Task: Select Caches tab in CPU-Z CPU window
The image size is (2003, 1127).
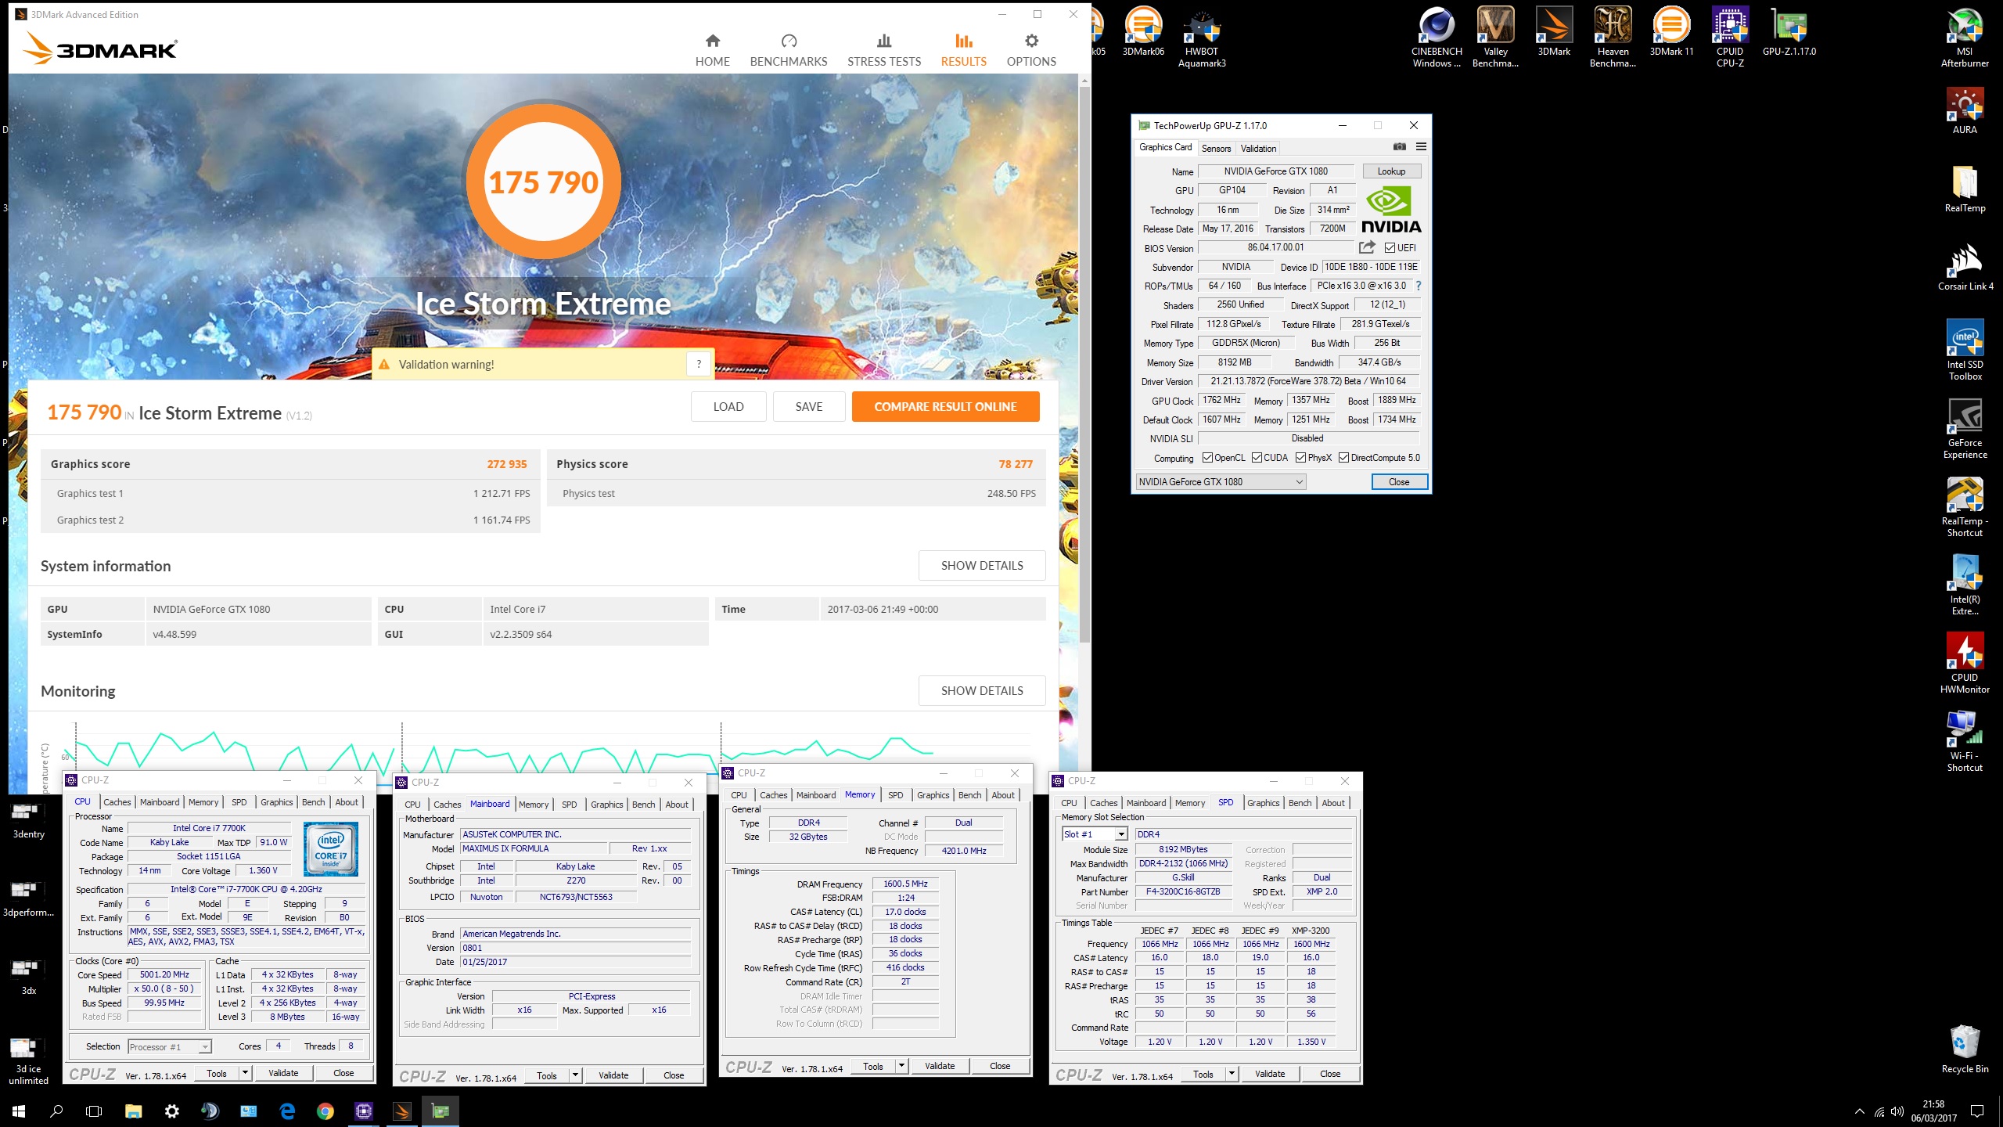Action: point(117,802)
